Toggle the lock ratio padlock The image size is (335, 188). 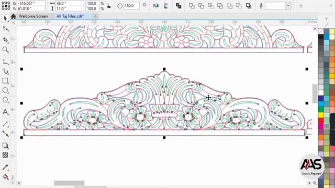coord(109,6)
